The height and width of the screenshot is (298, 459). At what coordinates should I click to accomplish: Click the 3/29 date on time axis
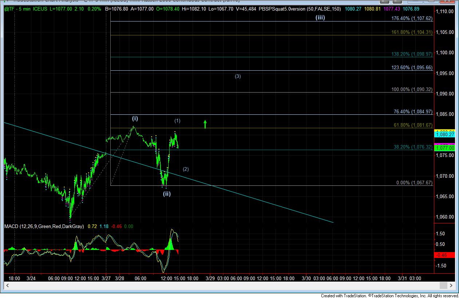[x=210, y=278]
